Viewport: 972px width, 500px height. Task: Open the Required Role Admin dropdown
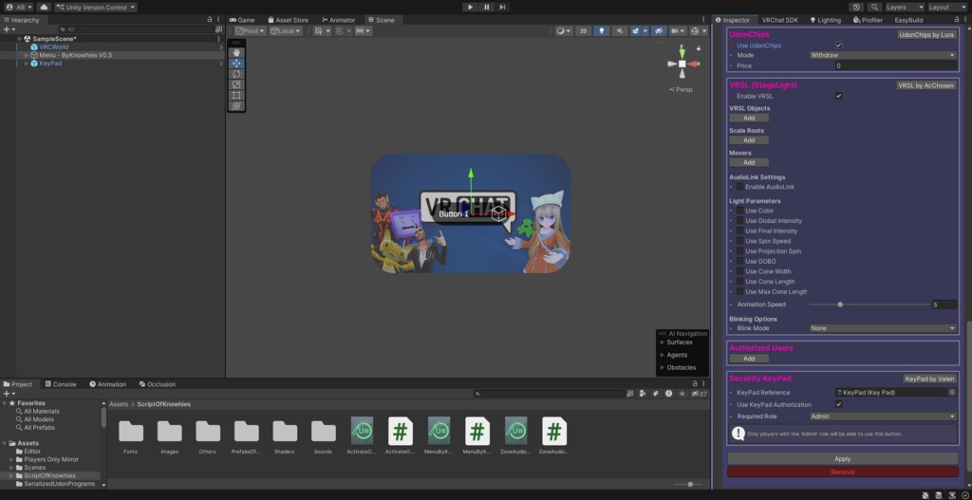(x=883, y=417)
